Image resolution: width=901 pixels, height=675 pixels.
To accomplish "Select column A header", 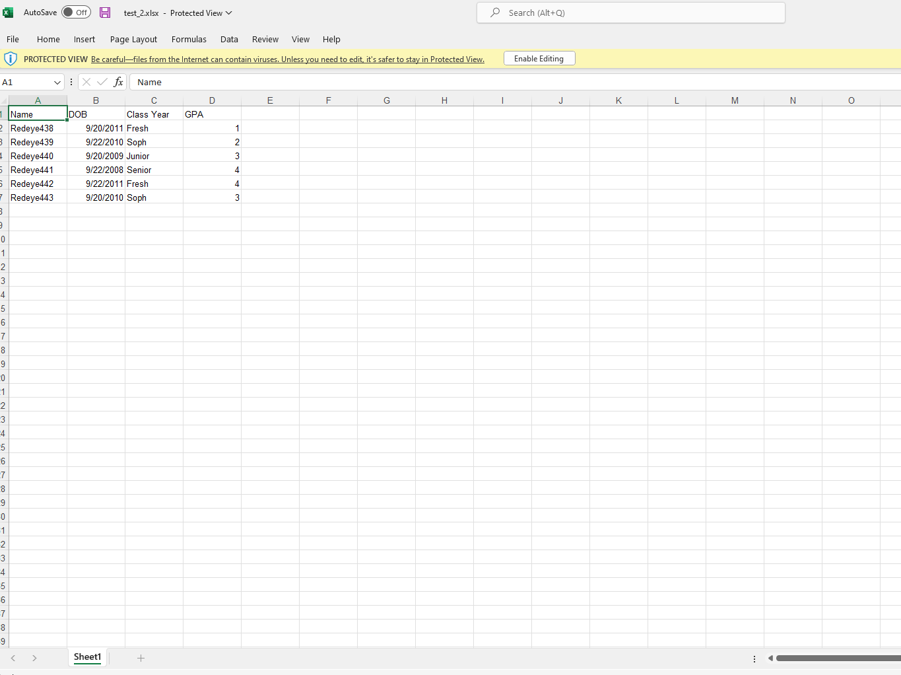I will coord(38,100).
